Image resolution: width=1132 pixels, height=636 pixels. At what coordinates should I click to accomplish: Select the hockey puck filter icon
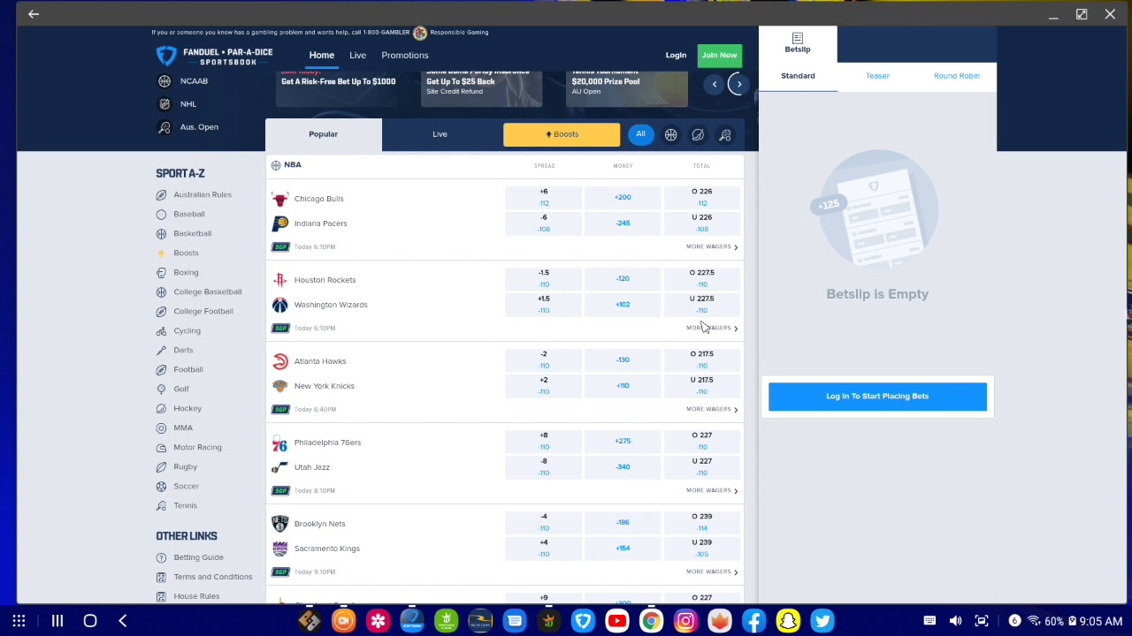(x=698, y=135)
